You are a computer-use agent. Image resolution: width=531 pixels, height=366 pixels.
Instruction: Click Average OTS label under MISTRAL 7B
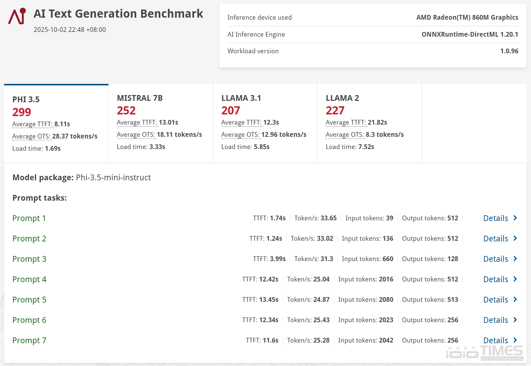(x=136, y=135)
